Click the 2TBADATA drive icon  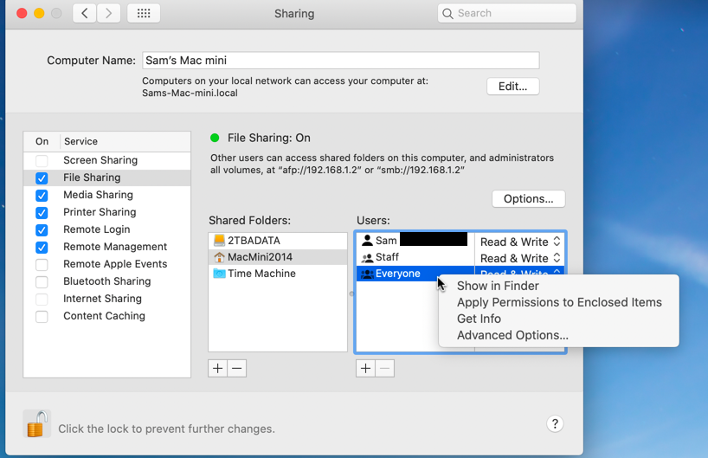click(x=219, y=241)
